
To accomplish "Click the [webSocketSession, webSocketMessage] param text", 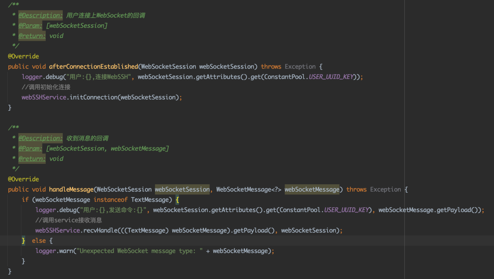I will coord(107,148).
